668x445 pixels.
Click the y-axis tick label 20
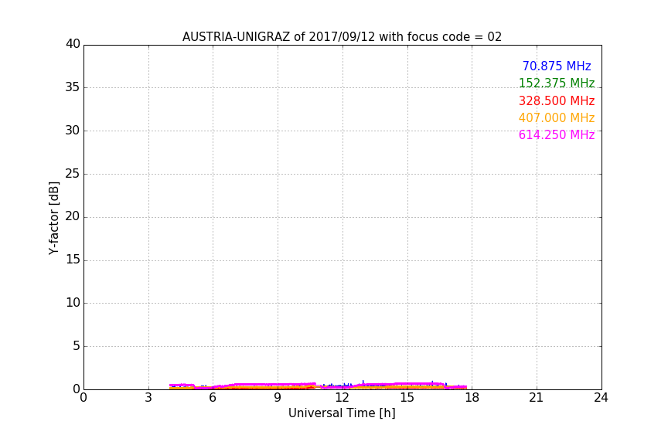[73, 216]
